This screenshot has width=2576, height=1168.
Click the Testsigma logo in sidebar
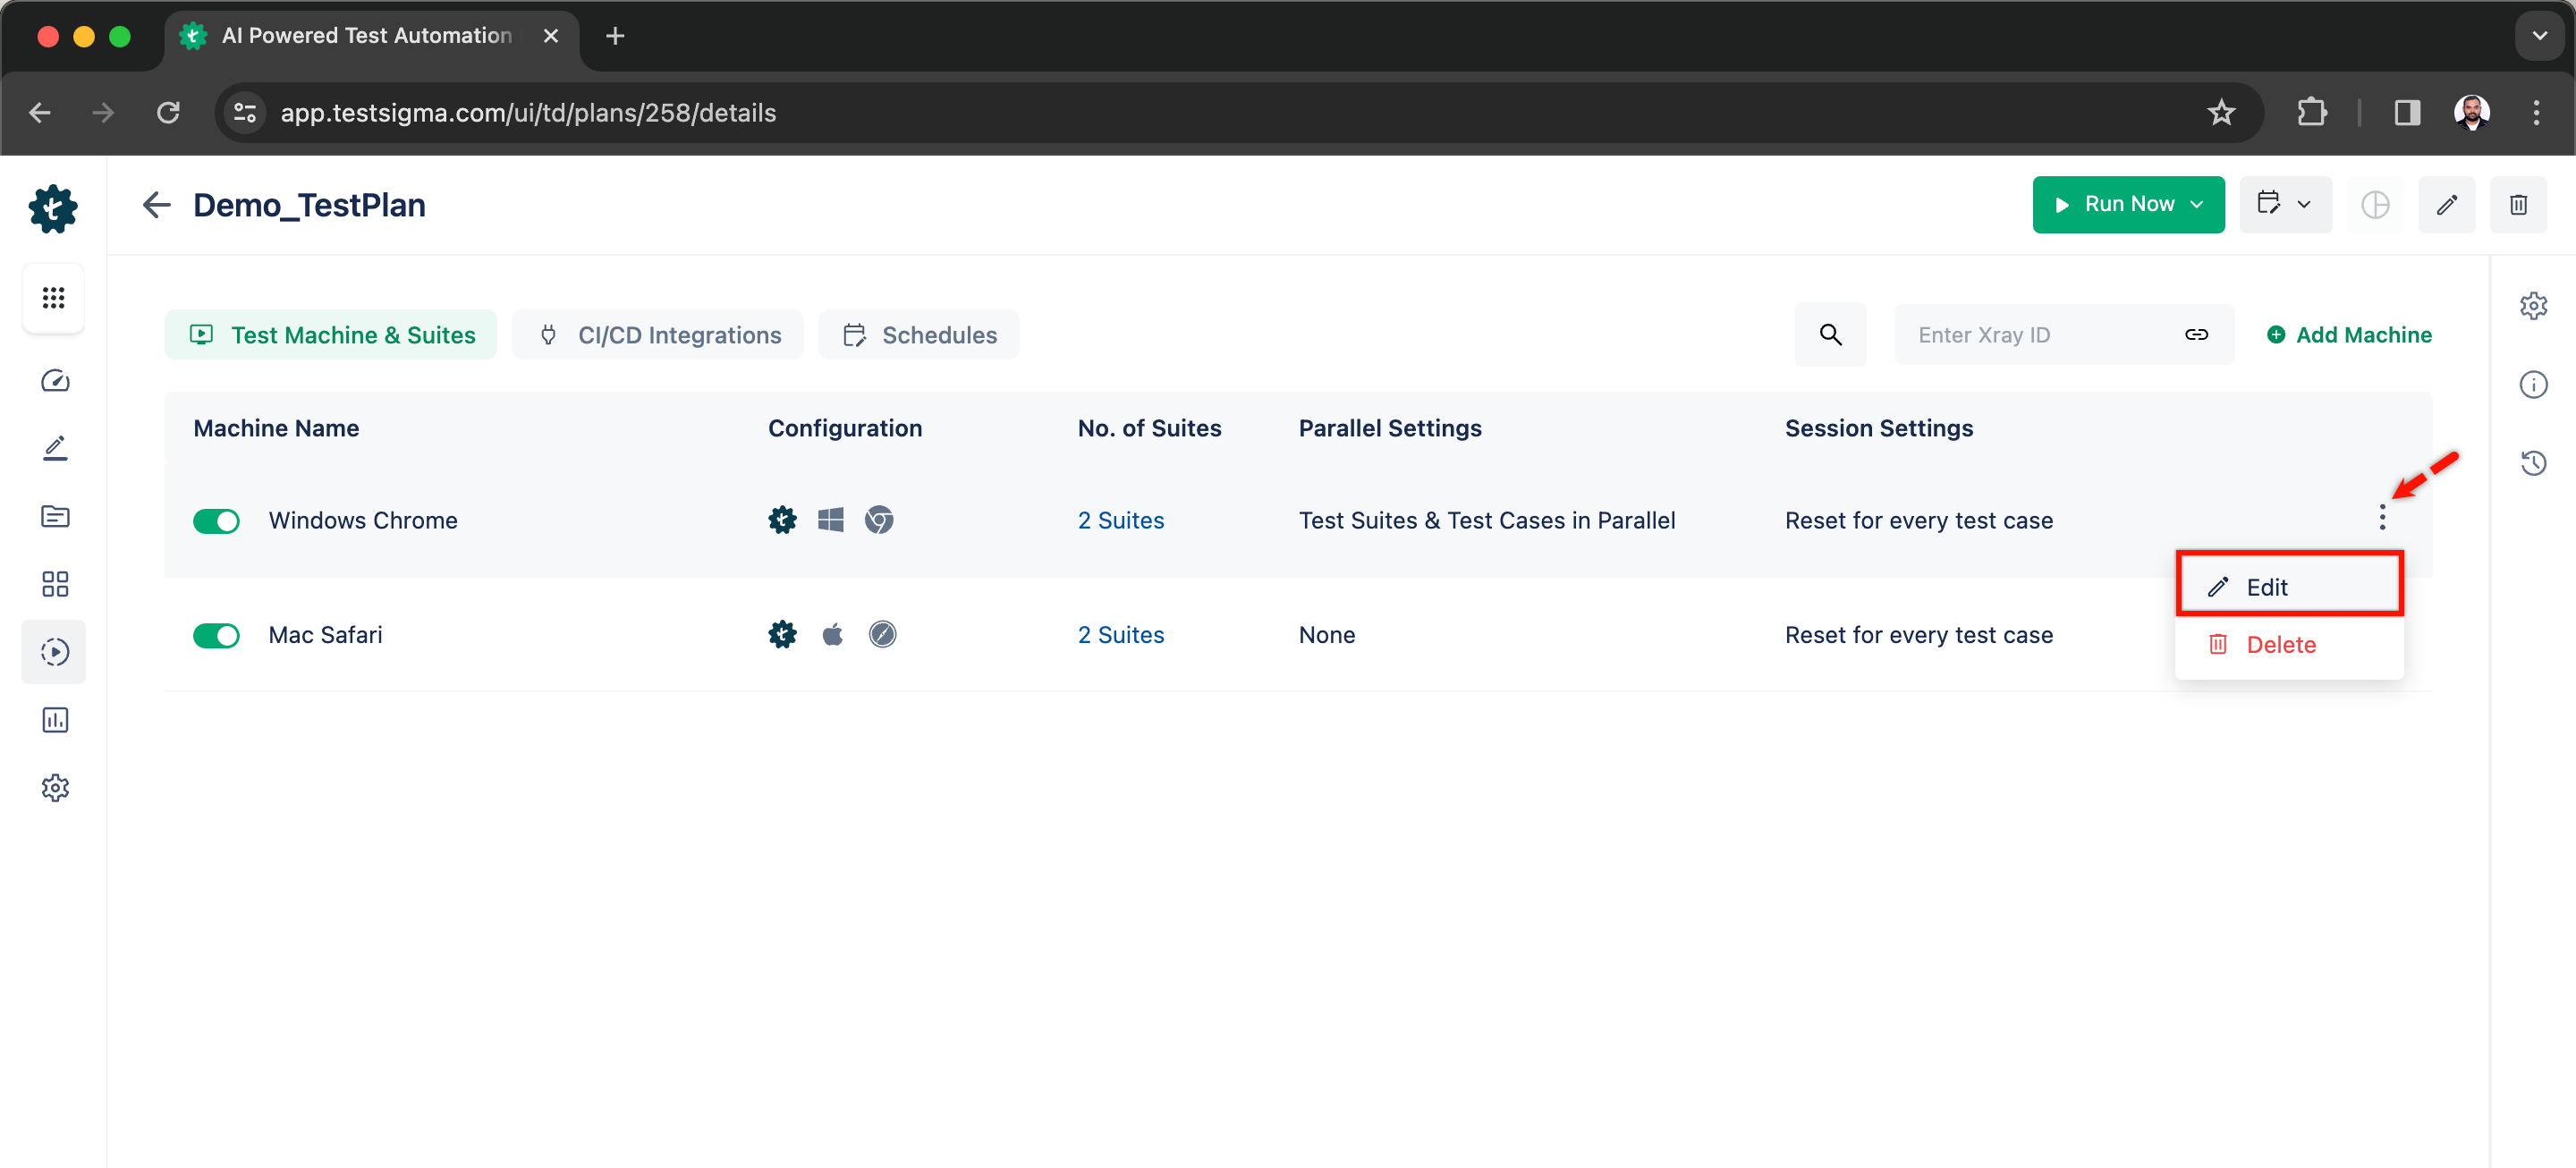click(53, 208)
